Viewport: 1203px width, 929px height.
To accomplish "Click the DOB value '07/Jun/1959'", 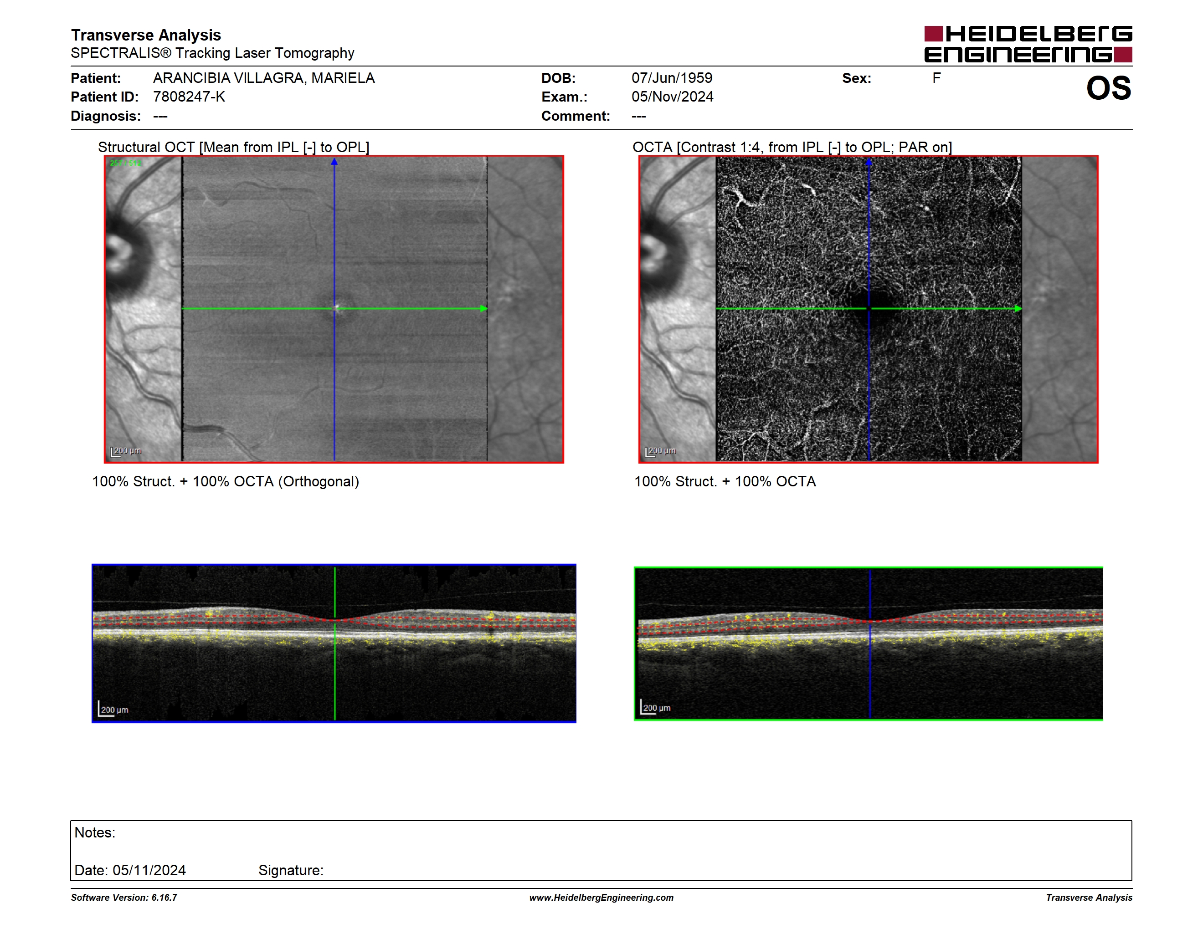I will pyautogui.click(x=672, y=78).
